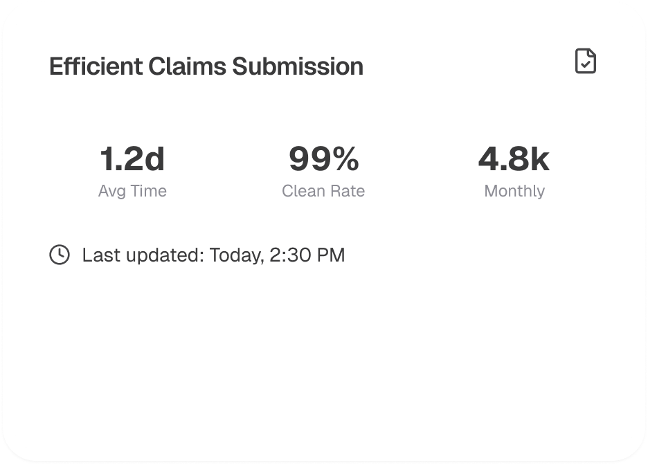Click the percent sign in 99%
Image resolution: width=648 pixels, height=465 pixels.
[x=344, y=159]
